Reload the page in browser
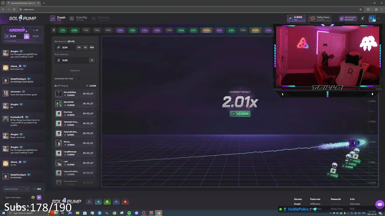 [14, 9]
